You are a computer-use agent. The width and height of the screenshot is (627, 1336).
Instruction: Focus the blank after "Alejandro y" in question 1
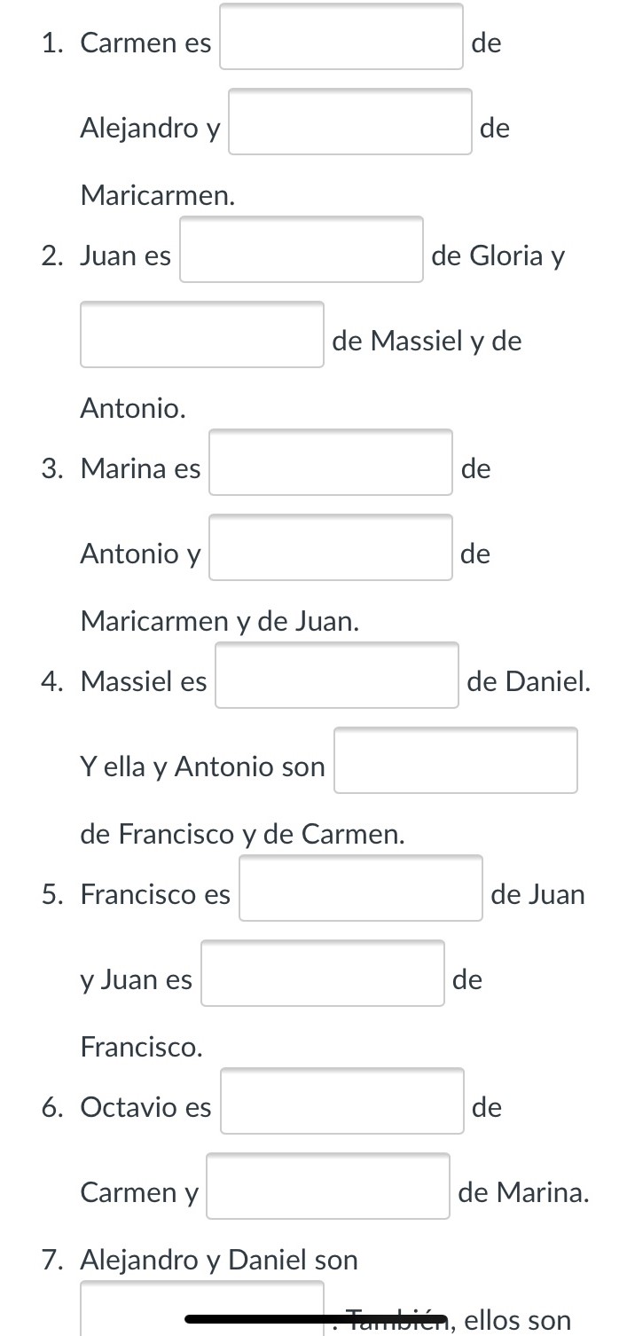coord(349,122)
